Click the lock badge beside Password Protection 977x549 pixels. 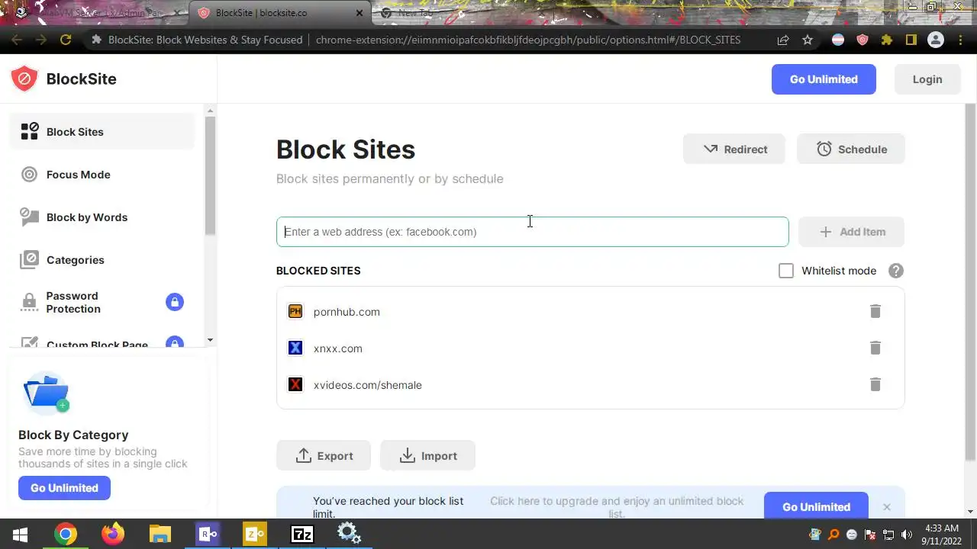pos(175,302)
